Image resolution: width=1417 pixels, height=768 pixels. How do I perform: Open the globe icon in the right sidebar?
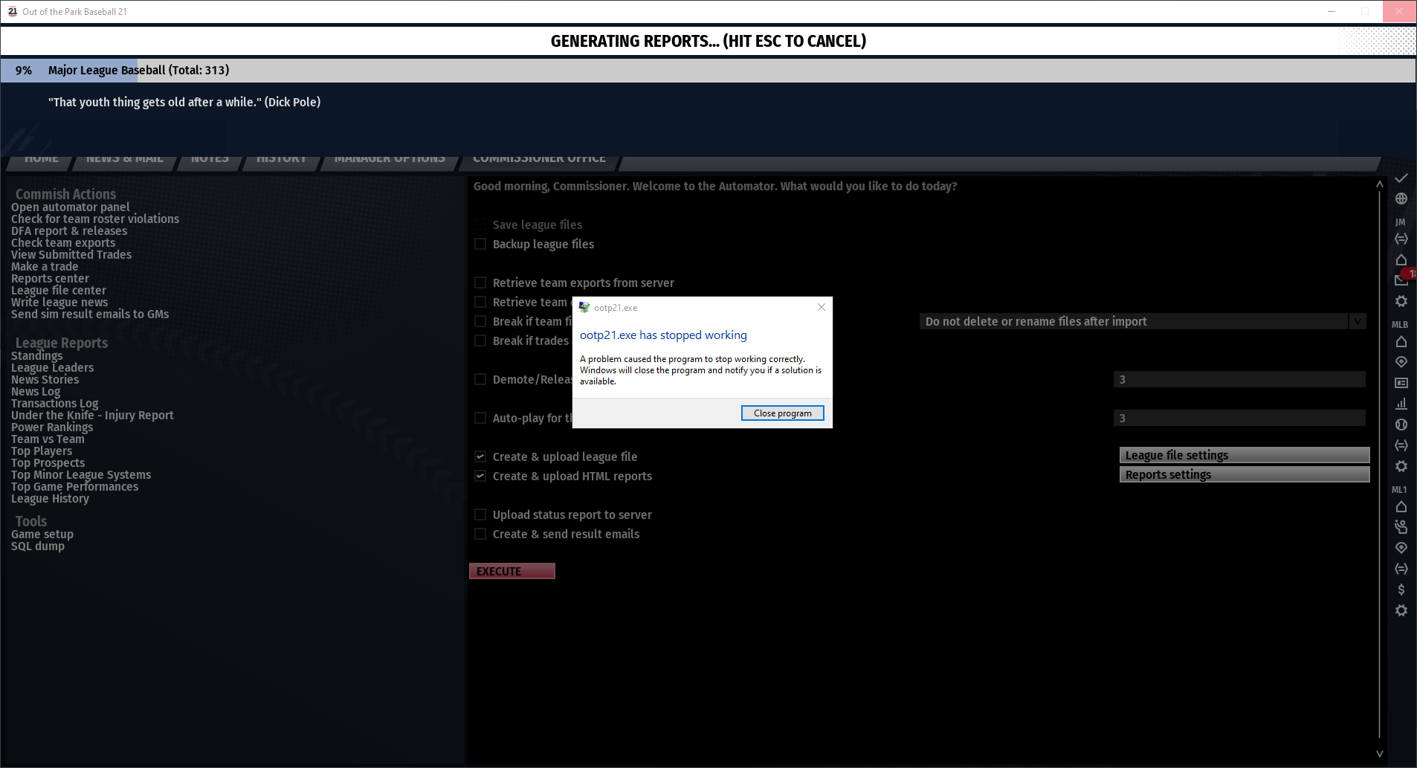click(1401, 199)
